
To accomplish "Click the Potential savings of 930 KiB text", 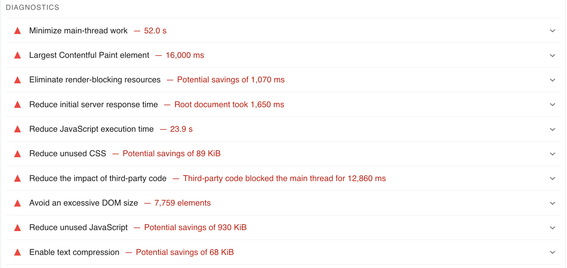I will point(195,227).
